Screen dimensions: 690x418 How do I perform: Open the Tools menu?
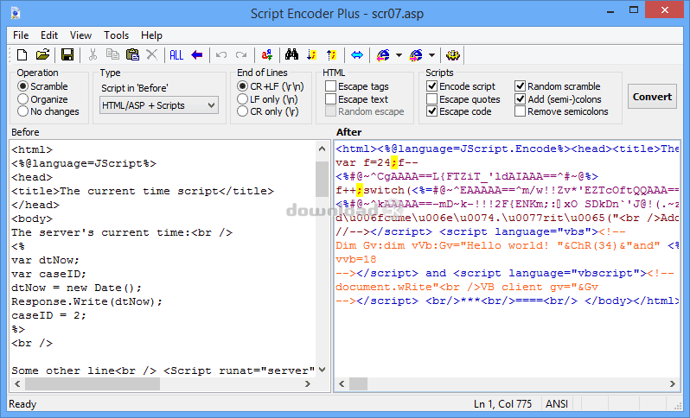116,35
